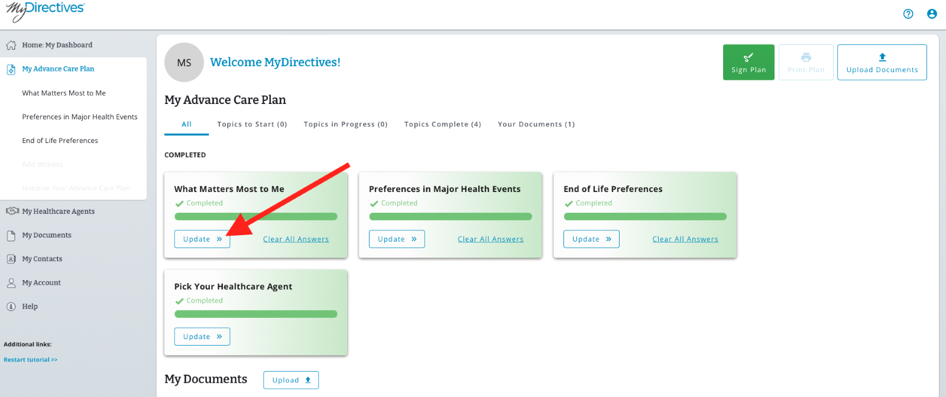Screen dimensions: 946x397
Task: Update Preferences in Major Health Events
Action: 397,239
